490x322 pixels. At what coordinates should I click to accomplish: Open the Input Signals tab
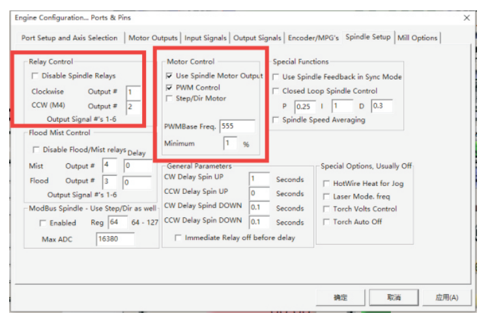click(x=205, y=38)
